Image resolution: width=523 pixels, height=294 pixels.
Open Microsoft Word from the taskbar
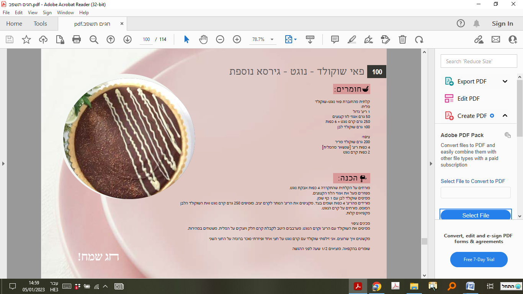pos(471,286)
